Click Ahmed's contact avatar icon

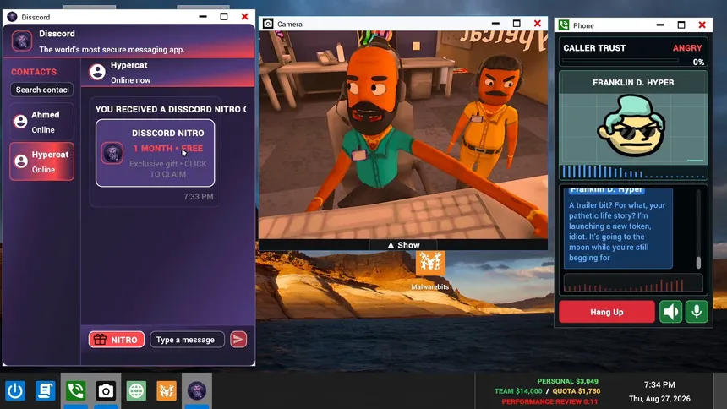click(x=20, y=122)
